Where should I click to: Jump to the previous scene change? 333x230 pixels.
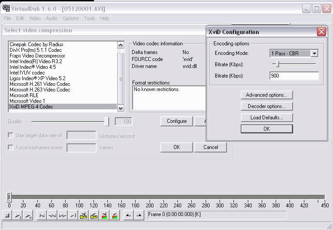pyautogui.click(x=104, y=216)
